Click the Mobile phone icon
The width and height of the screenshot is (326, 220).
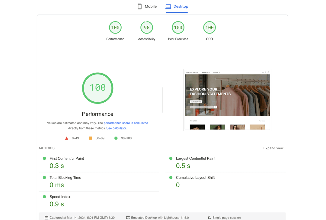tap(139, 6)
